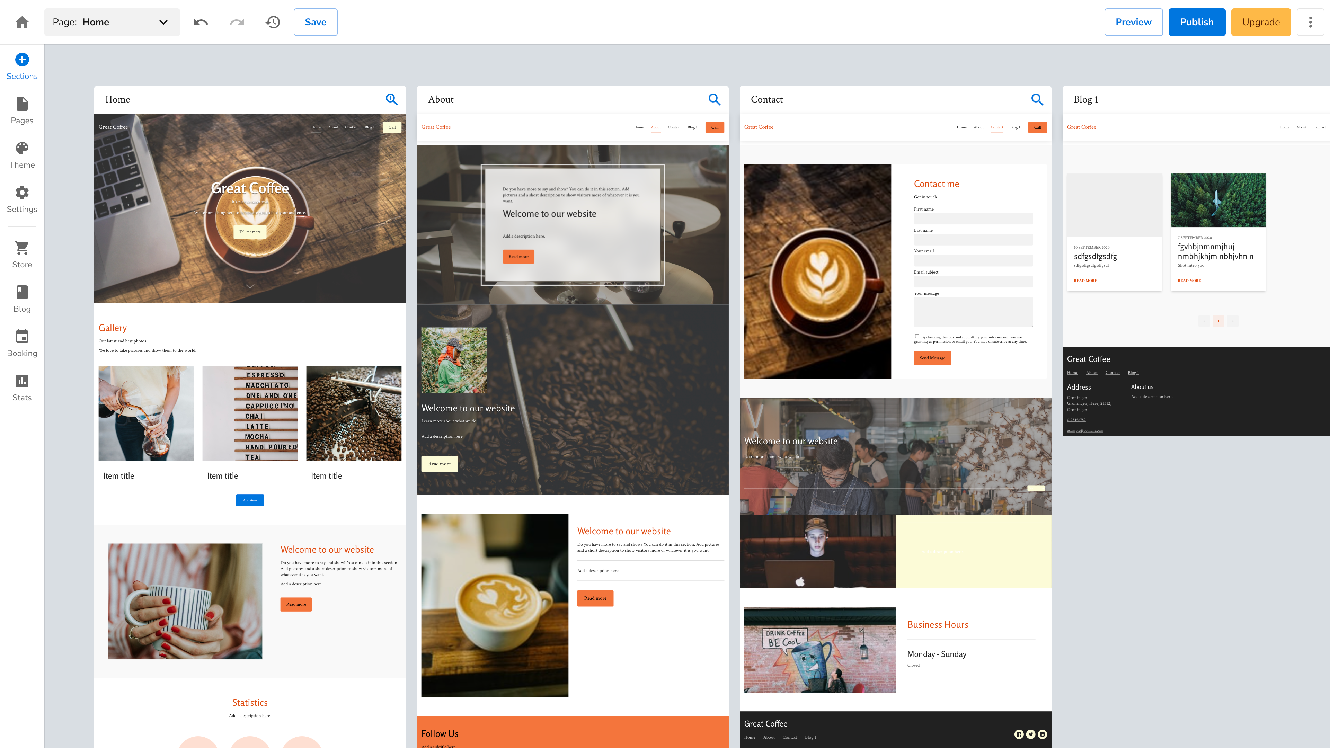Click the Contact nav link in About preview header
Screen dimensions: 1330x748
point(674,127)
